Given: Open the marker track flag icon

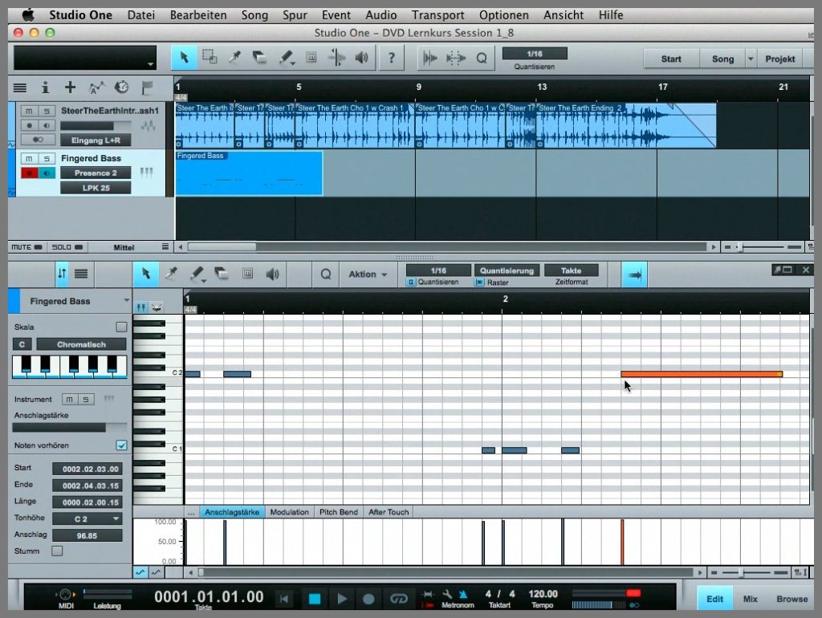Looking at the screenshot, I should point(148,87).
